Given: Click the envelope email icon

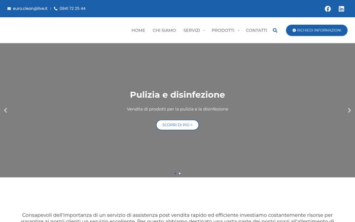Looking at the screenshot, I should [9, 8].
